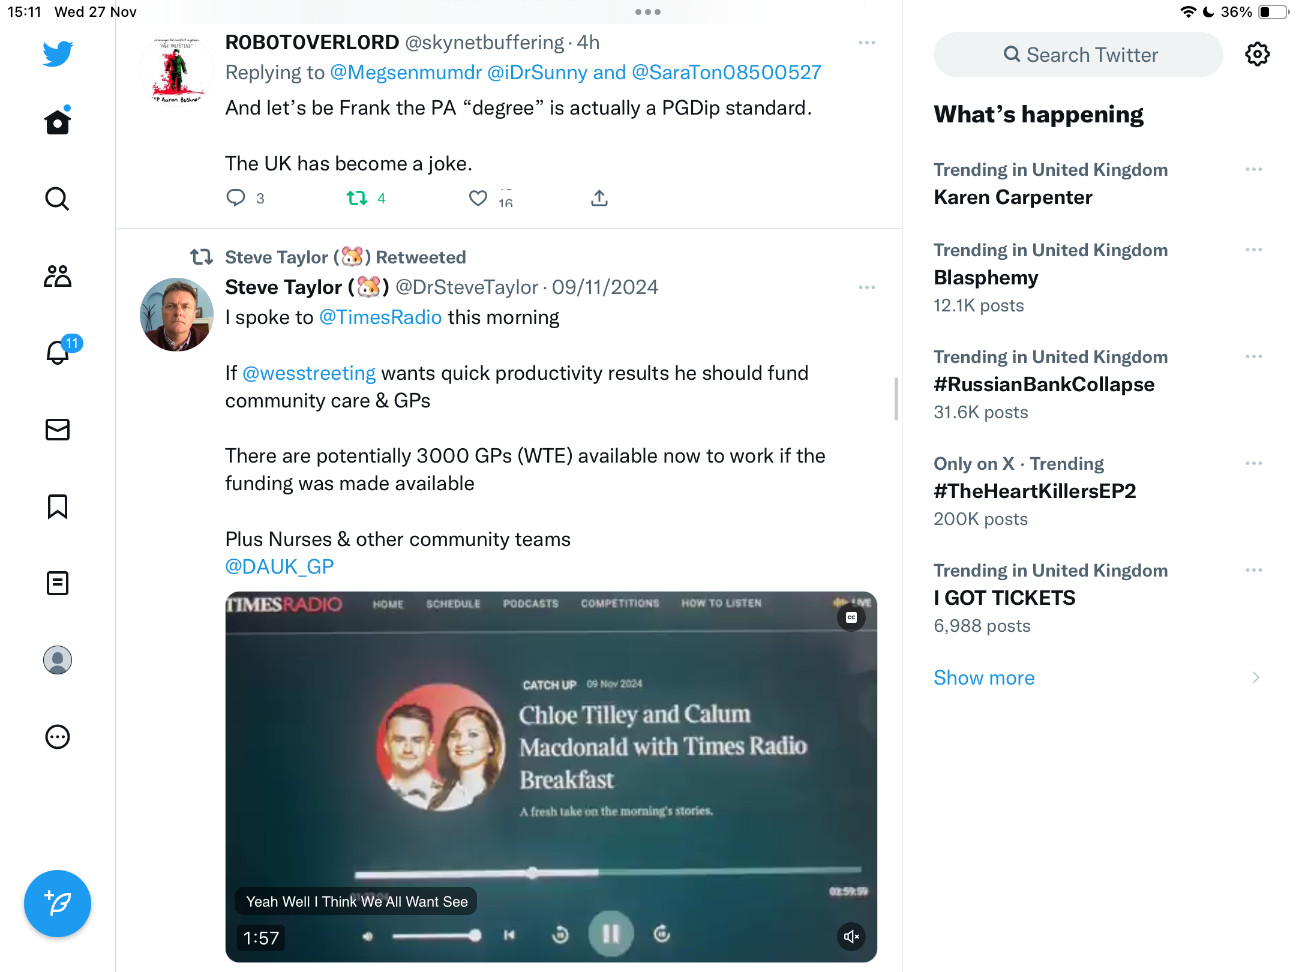
Task: Tap the battery indicator in status bar
Action: (1273, 12)
